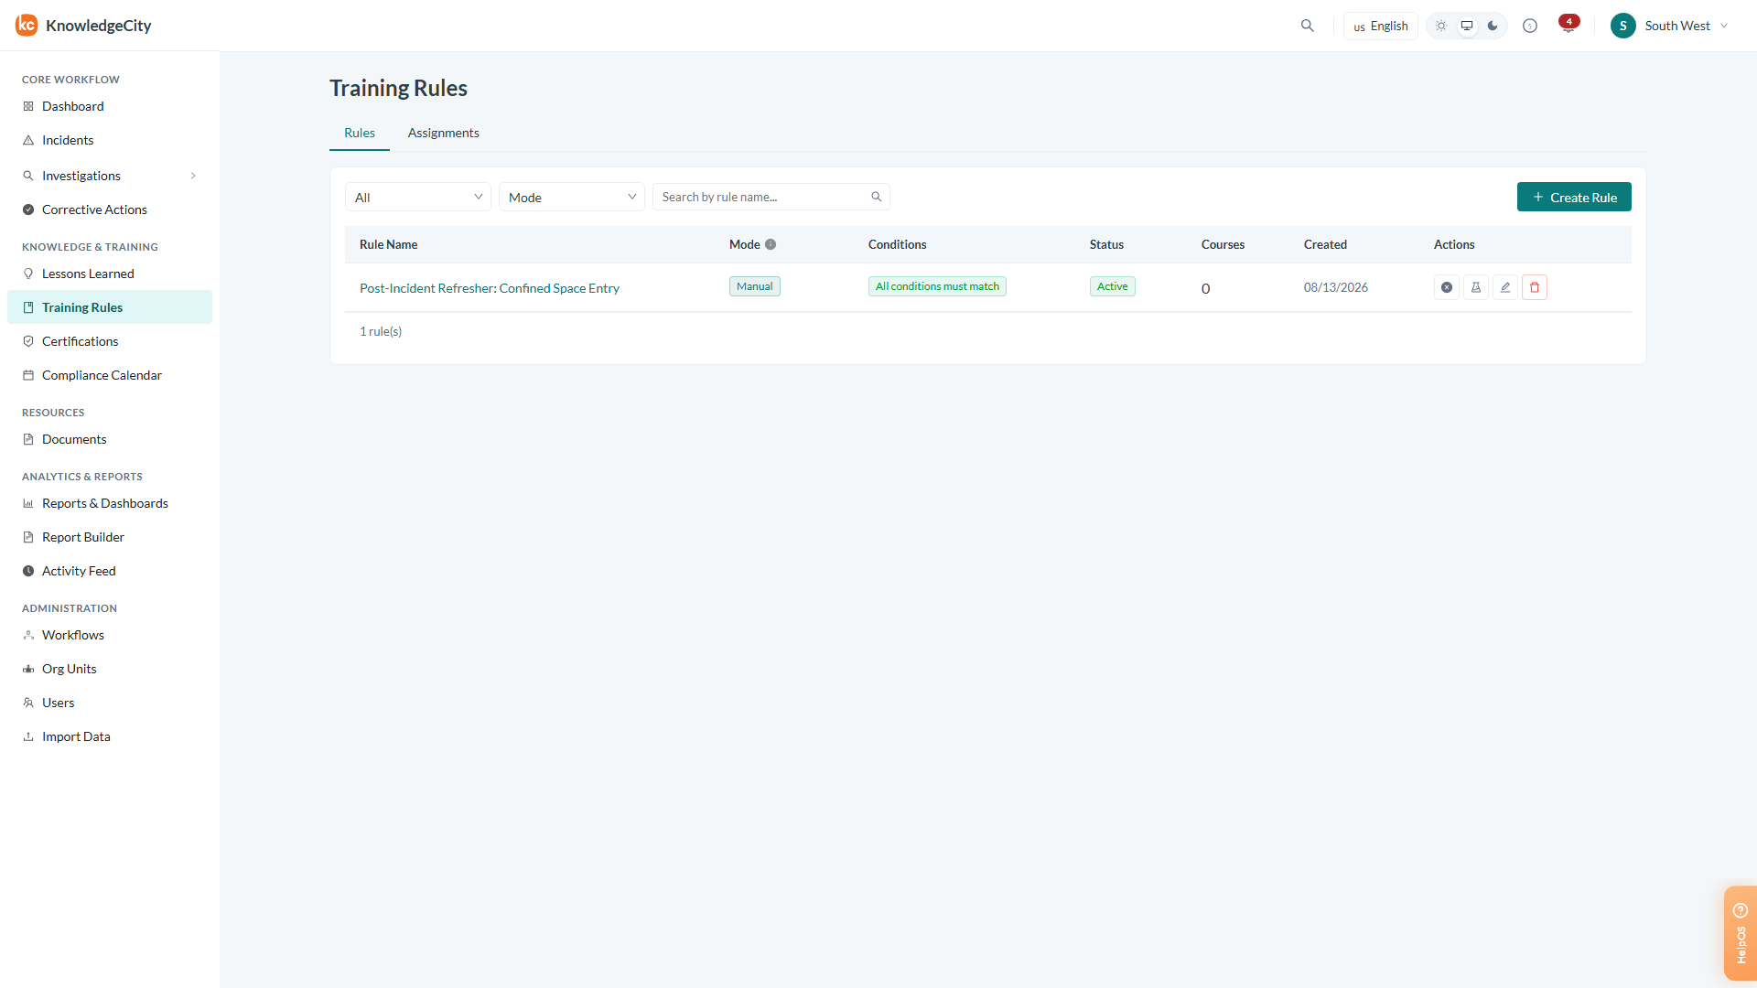Click the Mode column info icon
This screenshot has height=988, width=1757.
point(771,244)
